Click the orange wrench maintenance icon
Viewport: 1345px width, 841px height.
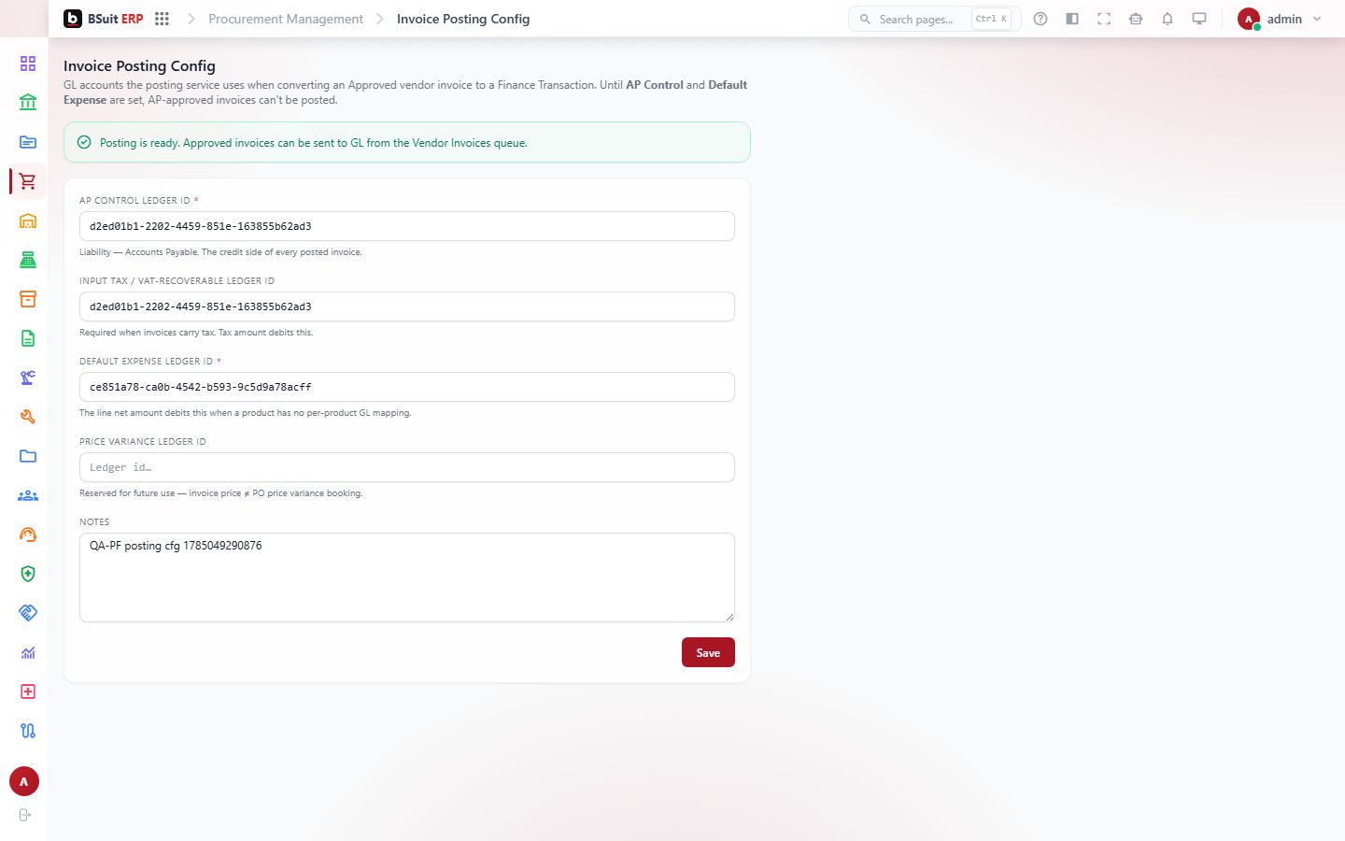(28, 417)
